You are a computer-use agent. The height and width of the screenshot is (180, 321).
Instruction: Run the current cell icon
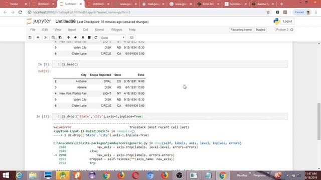tap(83, 37)
